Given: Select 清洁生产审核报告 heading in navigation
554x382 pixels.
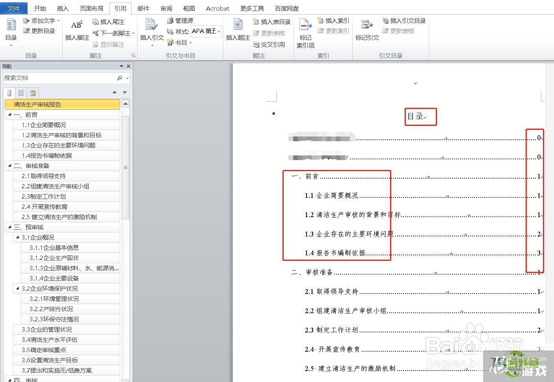Looking at the screenshot, I should point(62,104).
